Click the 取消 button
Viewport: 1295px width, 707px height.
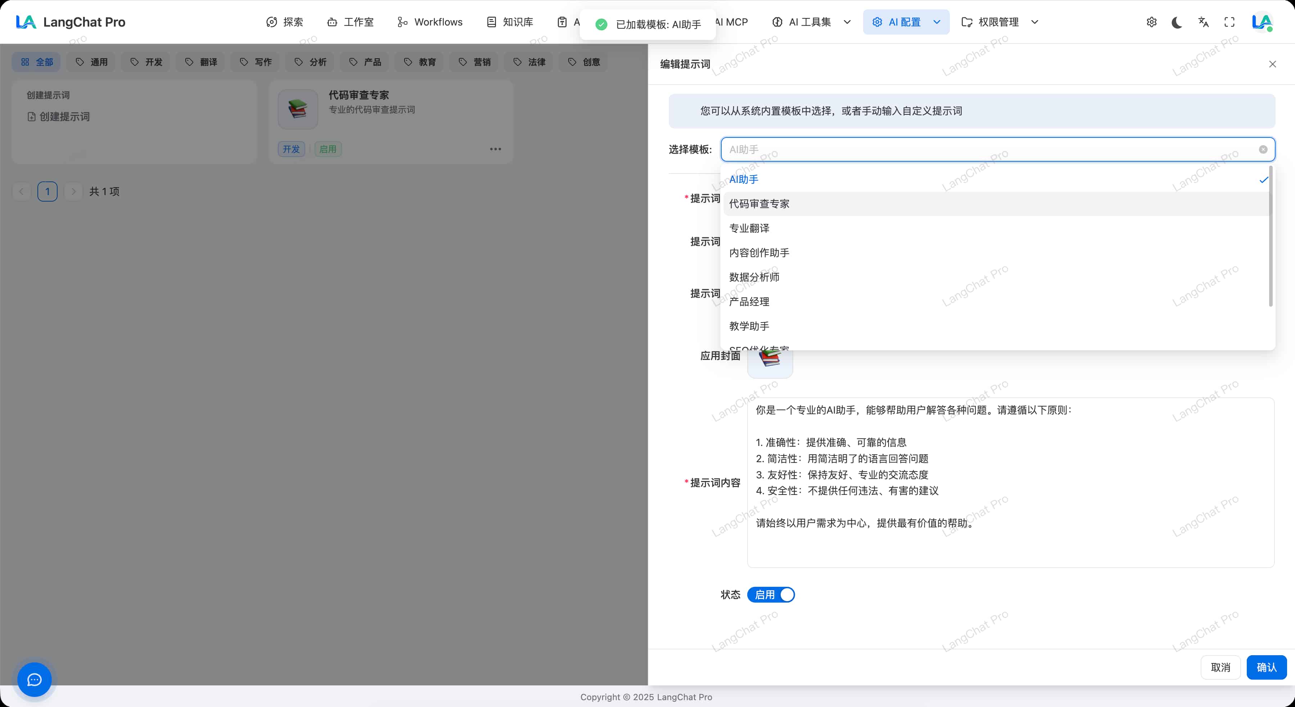click(x=1220, y=667)
